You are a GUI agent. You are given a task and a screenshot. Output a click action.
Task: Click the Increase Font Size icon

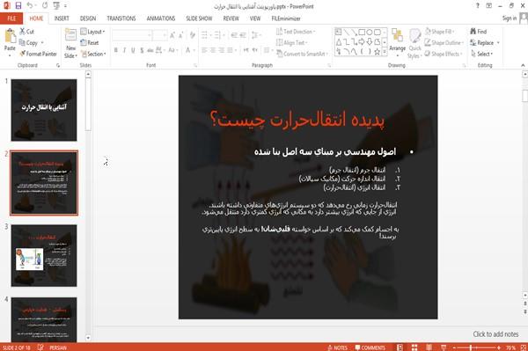(172, 34)
